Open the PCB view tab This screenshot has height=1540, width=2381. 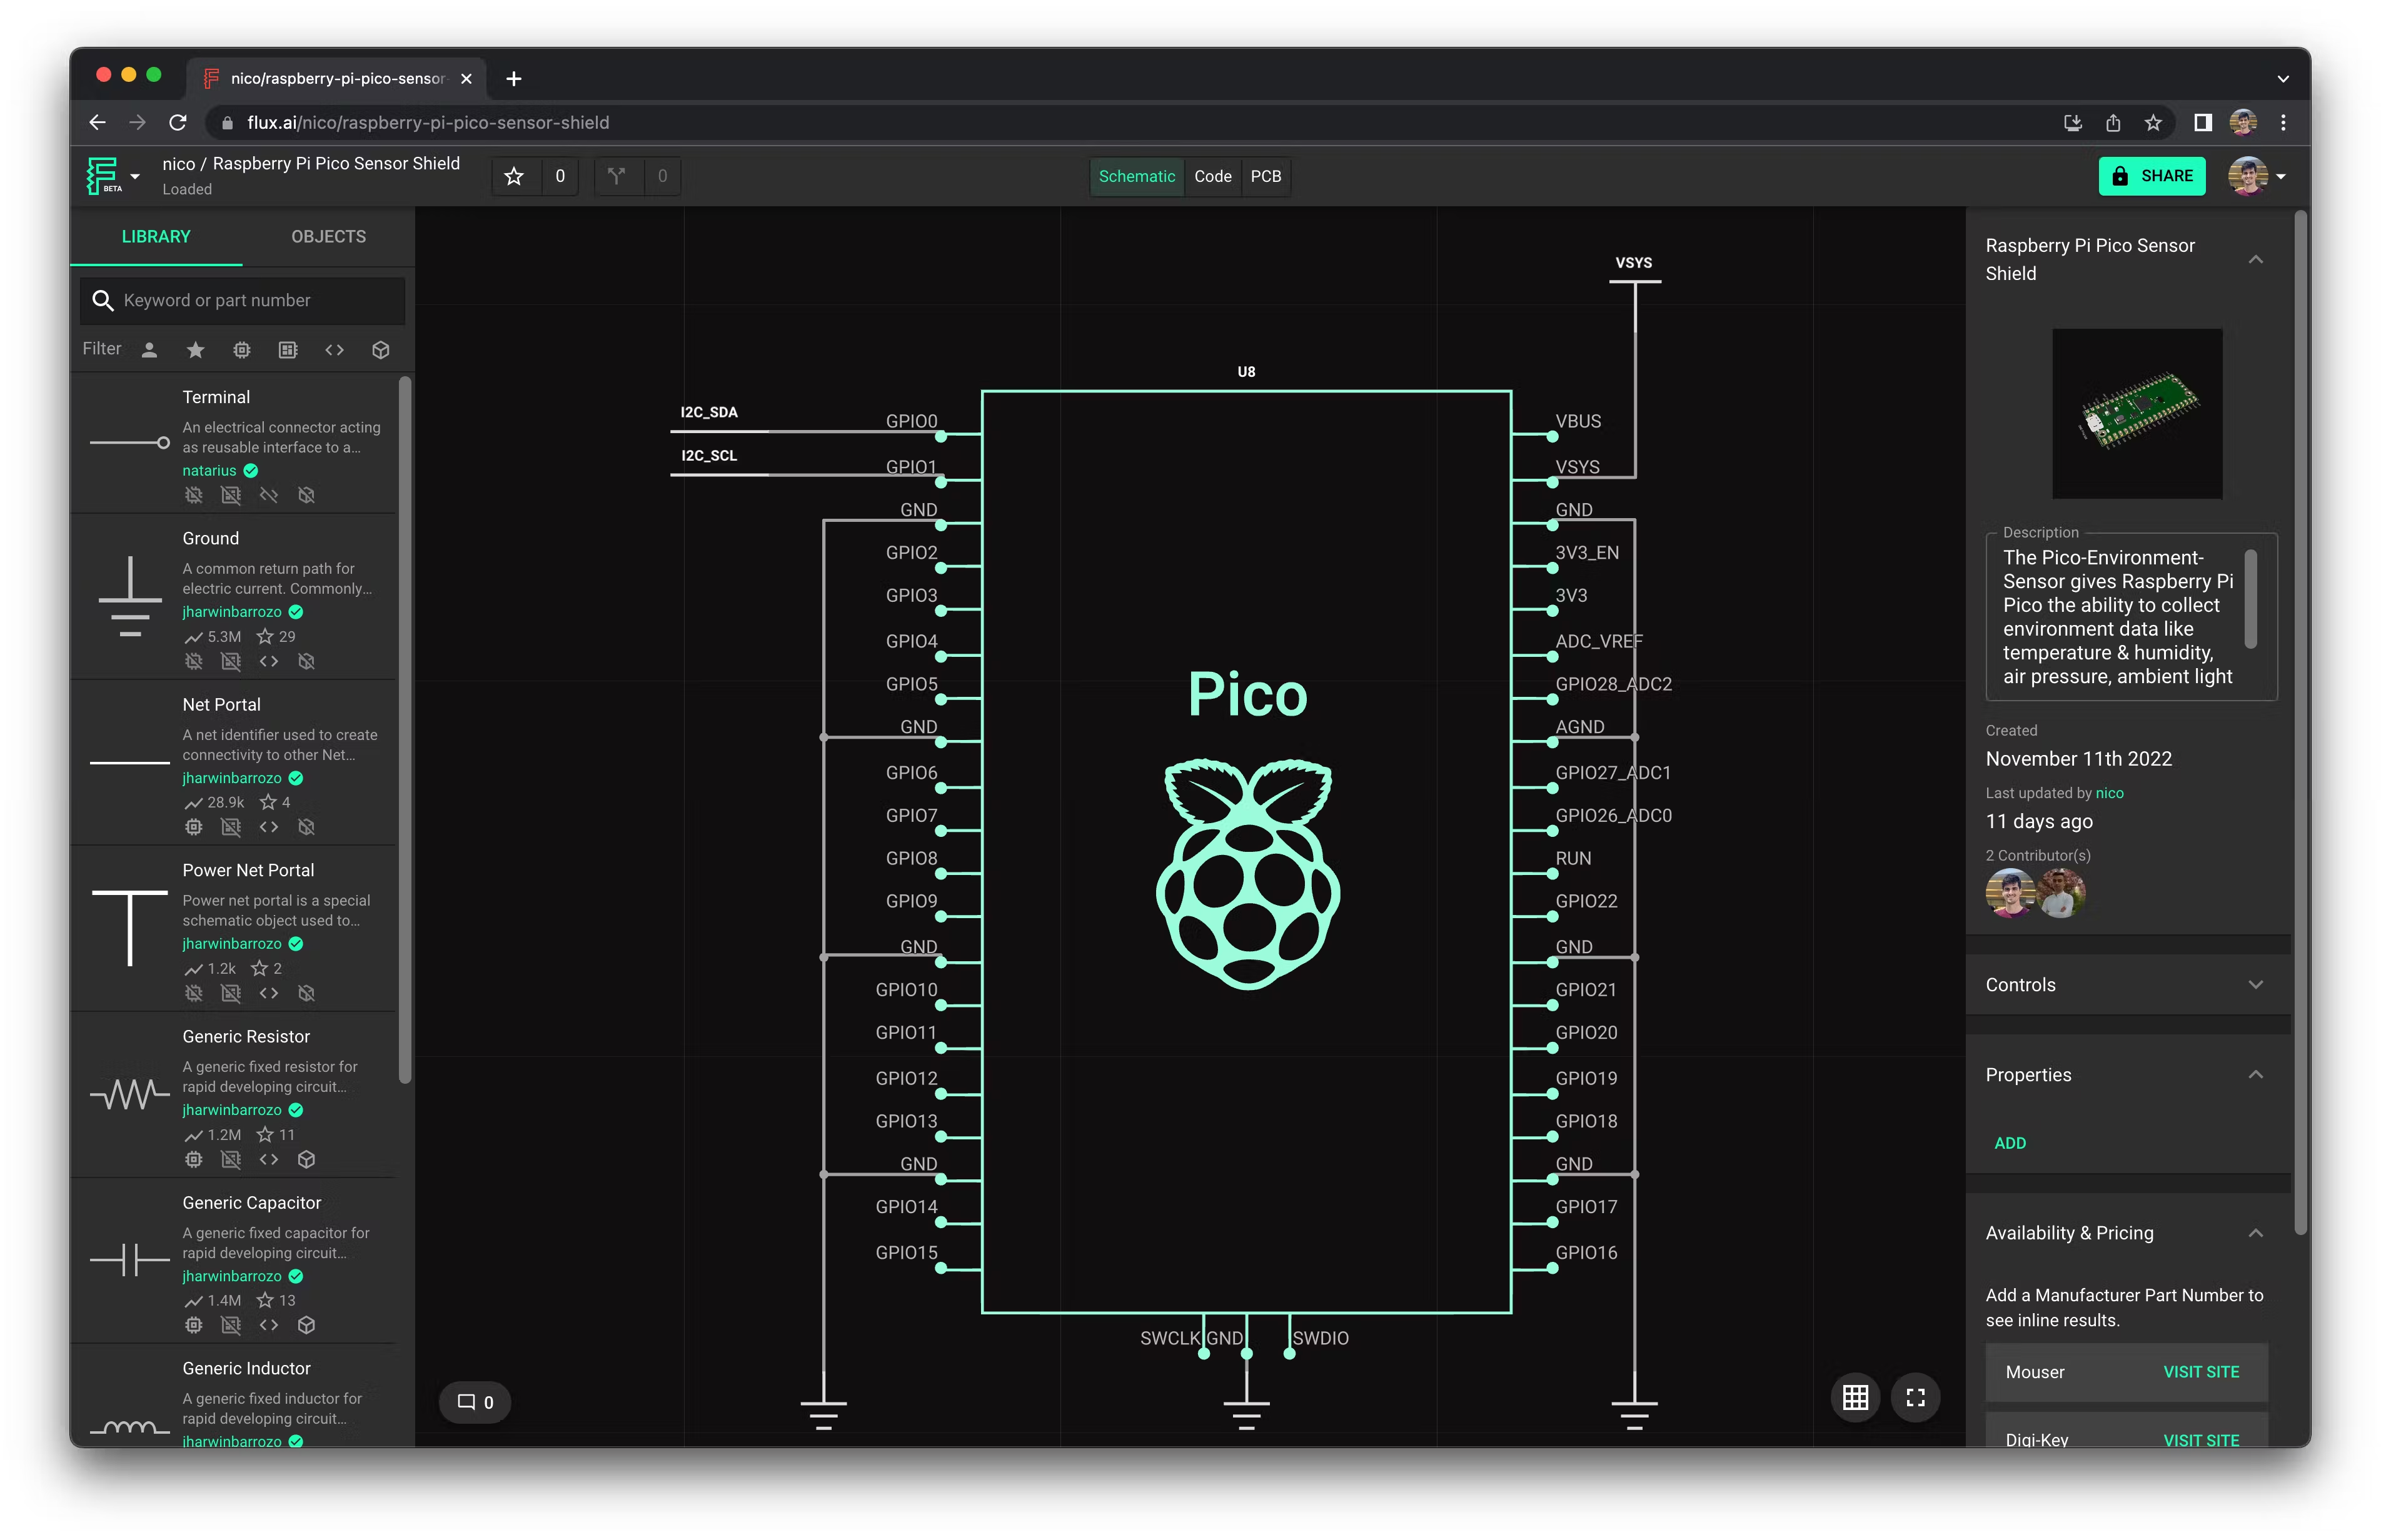point(1266,176)
